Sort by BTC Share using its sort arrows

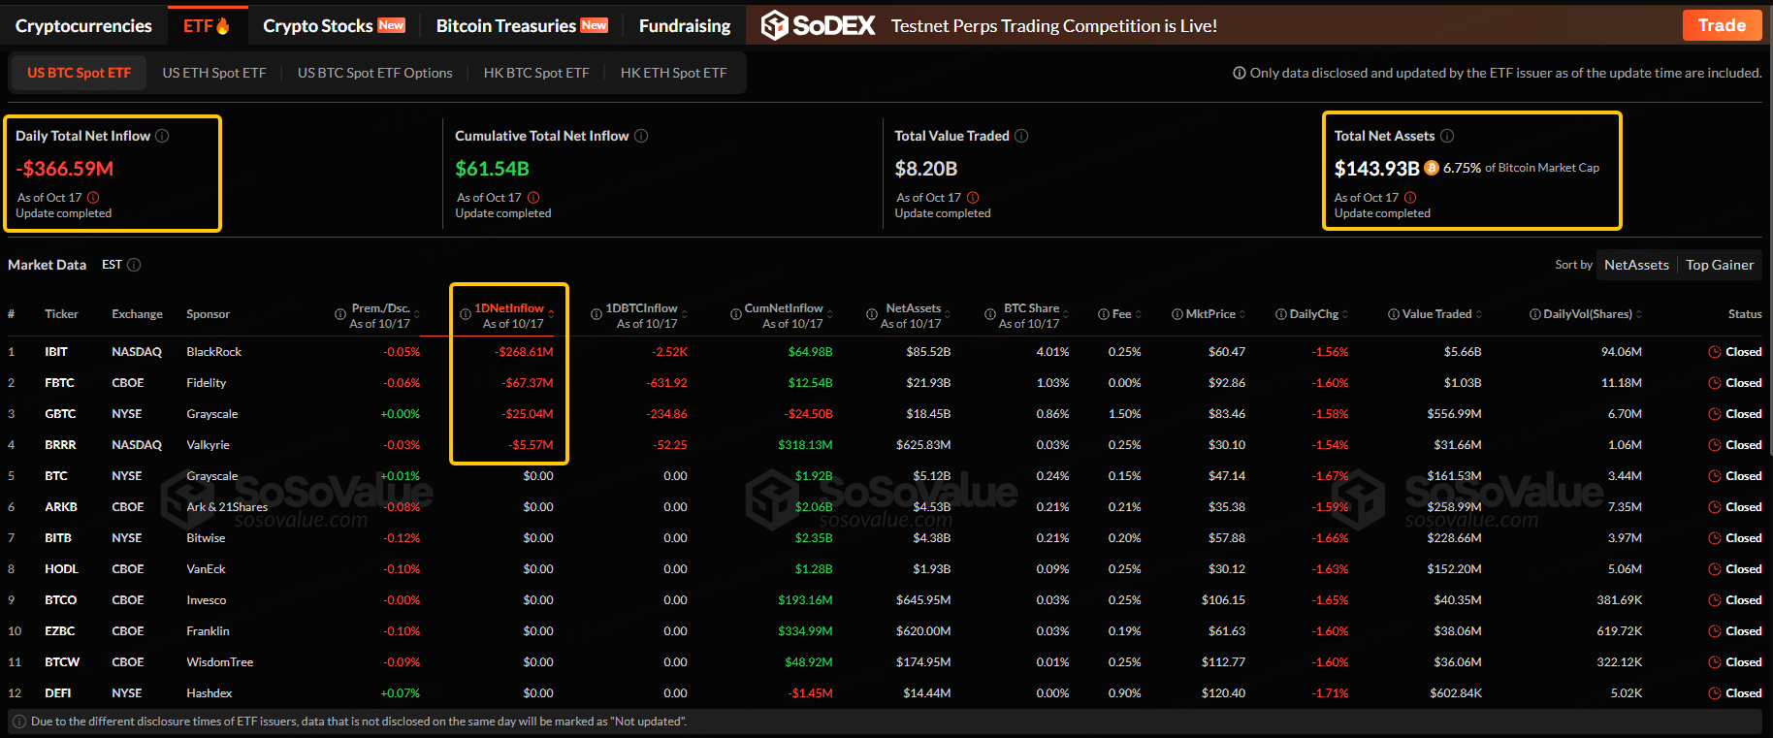tap(1066, 314)
